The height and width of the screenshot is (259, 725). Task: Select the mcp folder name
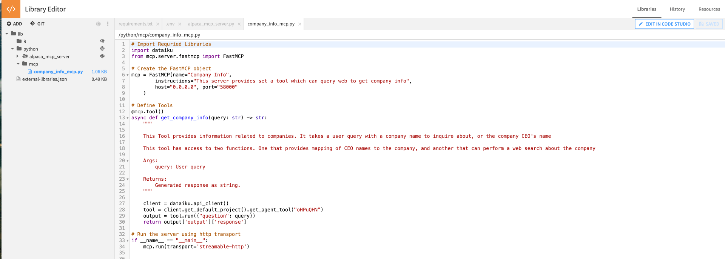coord(34,64)
